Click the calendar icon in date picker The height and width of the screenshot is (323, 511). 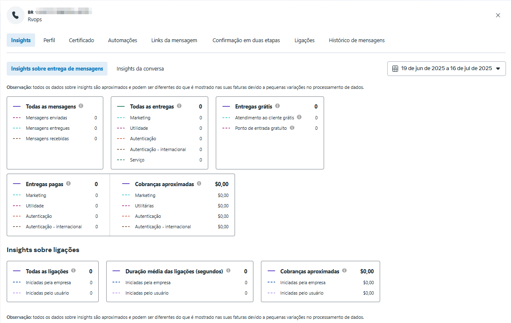(395, 68)
